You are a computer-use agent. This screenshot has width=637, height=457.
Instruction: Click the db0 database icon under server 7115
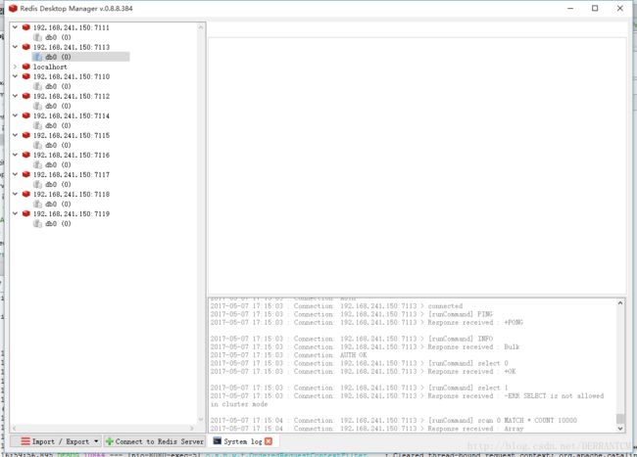37,145
